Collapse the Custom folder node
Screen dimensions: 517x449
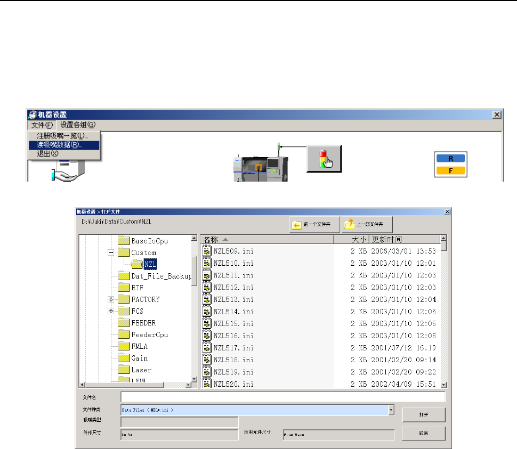pyautogui.click(x=111, y=252)
